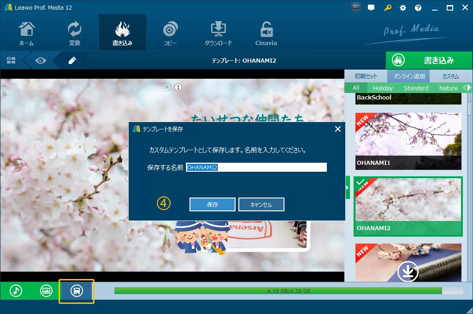Close the テンプレートを保存 dialog
Viewport: 473px width, 314px height.
[338, 129]
